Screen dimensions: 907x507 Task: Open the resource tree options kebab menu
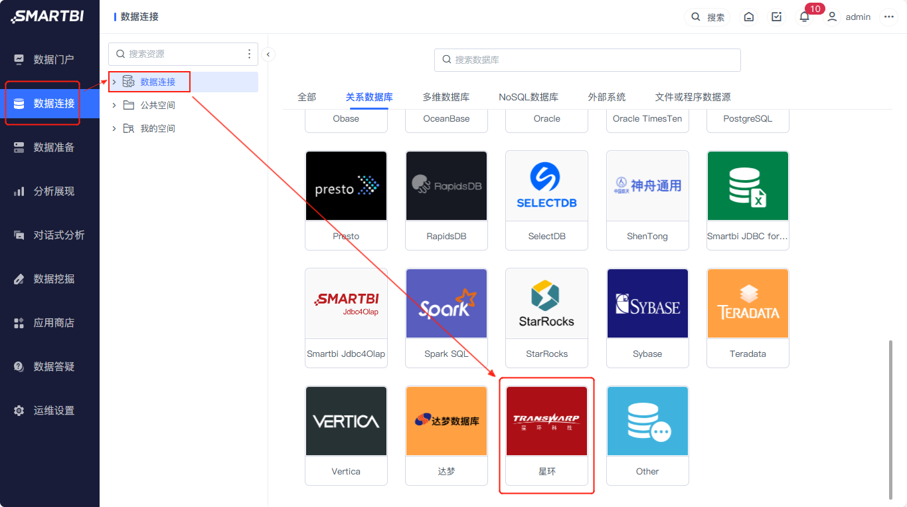click(250, 54)
